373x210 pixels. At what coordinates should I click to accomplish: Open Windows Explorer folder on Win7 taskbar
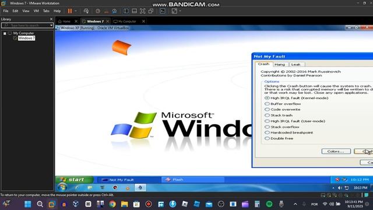pyautogui.click(x=90, y=188)
